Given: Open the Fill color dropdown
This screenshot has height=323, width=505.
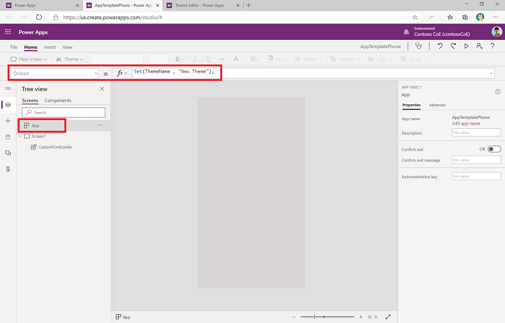Looking at the screenshot, I should tap(276, 59).
